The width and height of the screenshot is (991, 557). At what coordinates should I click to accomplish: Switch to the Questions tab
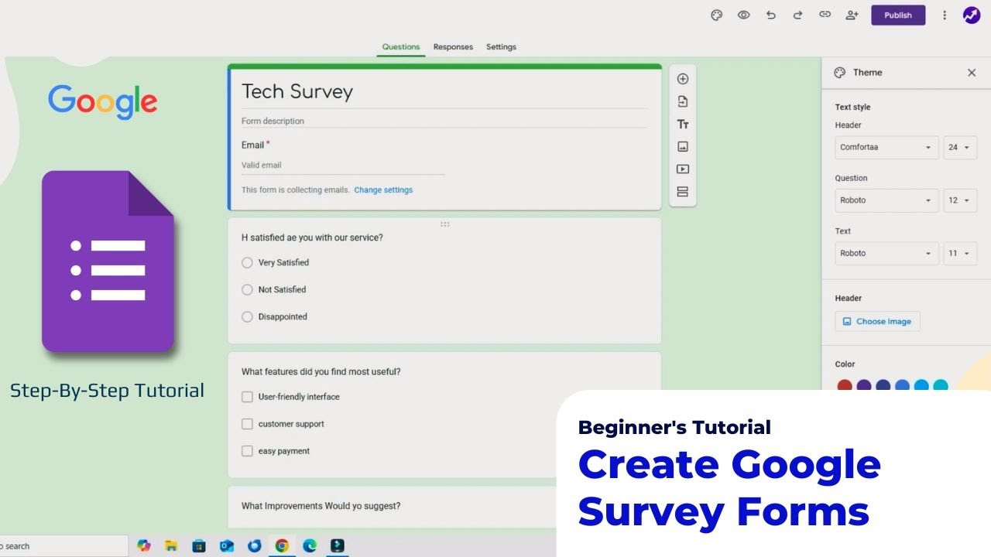(401, 47)
